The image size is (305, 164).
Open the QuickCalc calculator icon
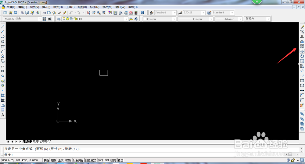coord(136,13)
